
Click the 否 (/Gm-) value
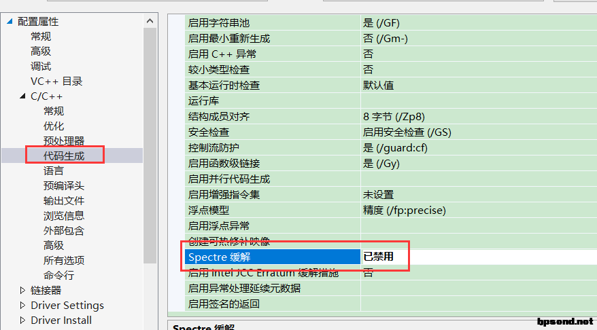(x=386, y=39)
